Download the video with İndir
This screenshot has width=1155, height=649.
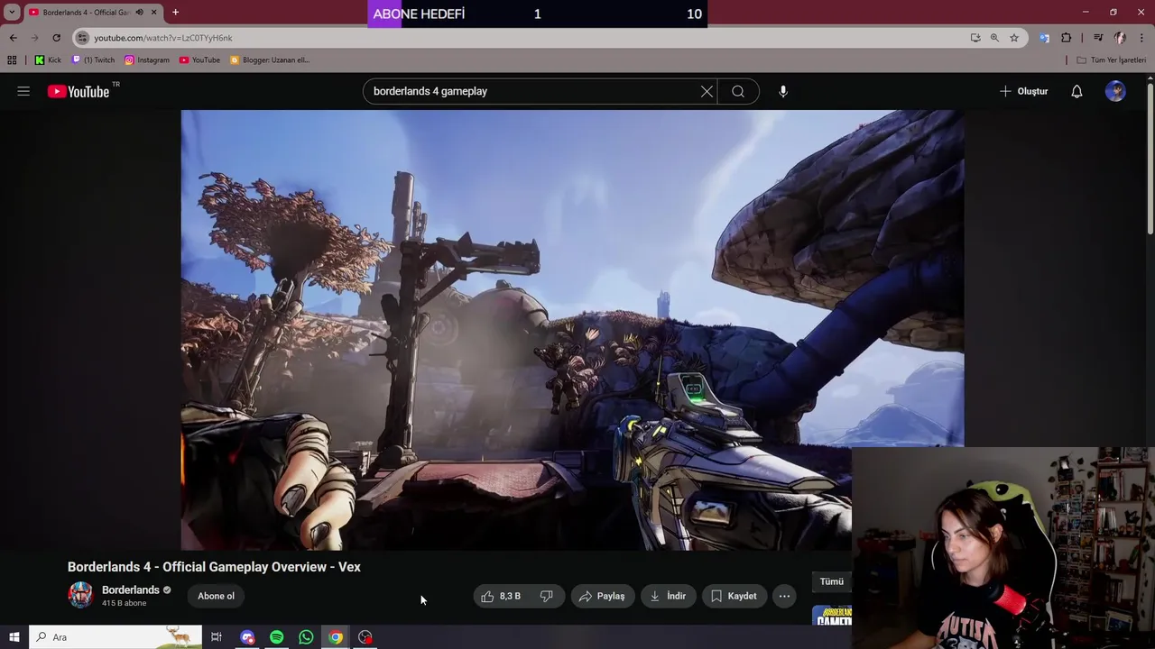tap(668, 596)
